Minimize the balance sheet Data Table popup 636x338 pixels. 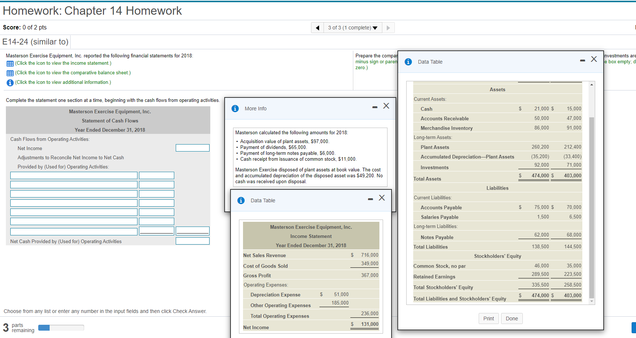tap(582, 60)
